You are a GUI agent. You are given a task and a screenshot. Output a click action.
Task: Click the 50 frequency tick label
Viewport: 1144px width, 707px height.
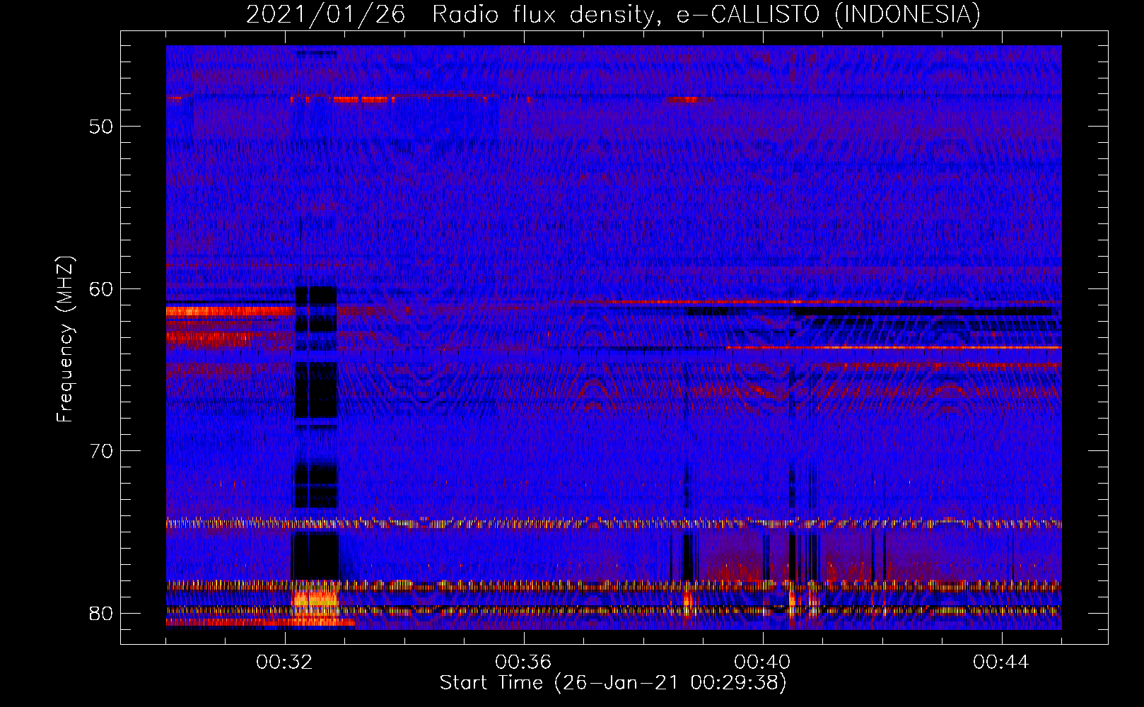[x=101, y=127]
